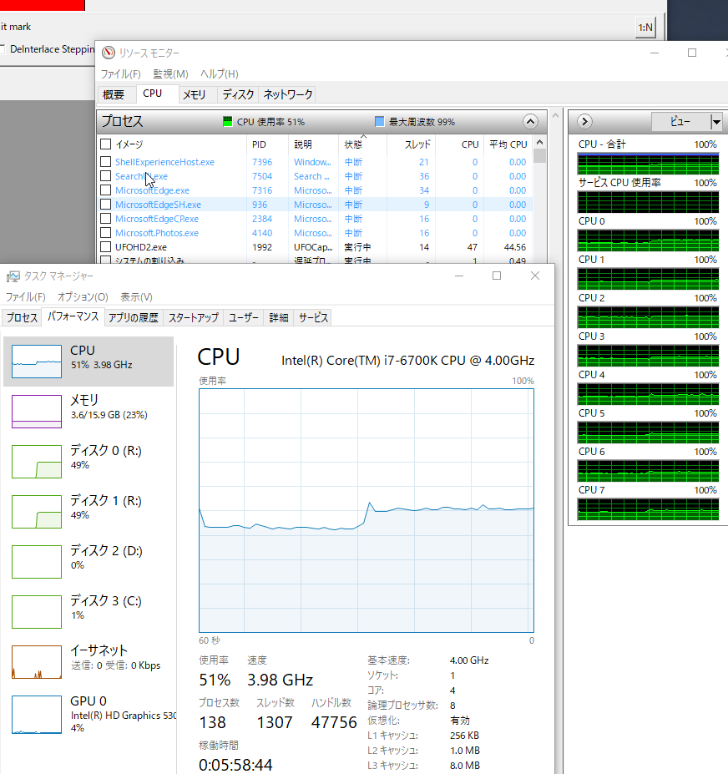
Task: Check the MicrosoftEdge.exe checkbox
Action: click(x=106, y=190)
